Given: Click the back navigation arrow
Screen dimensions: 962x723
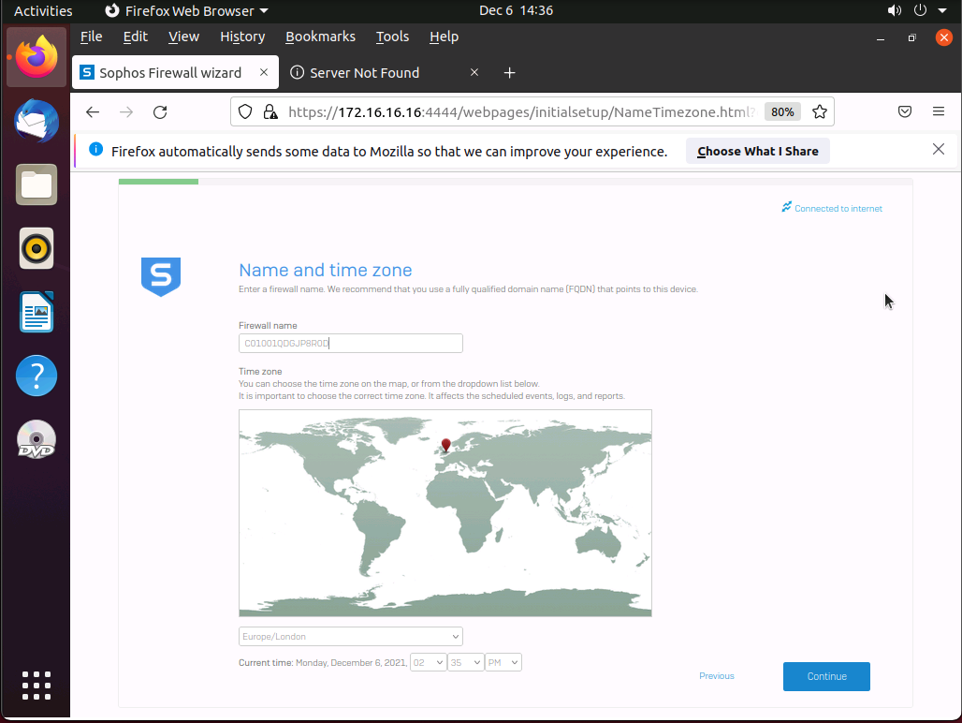Looking at the screenshot, I should (x=92, y=112).
